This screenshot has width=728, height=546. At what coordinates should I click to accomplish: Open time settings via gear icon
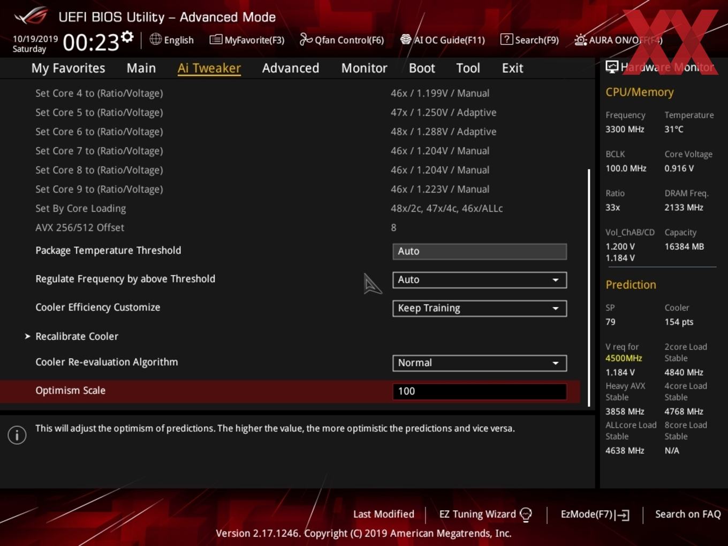[127, 37]
